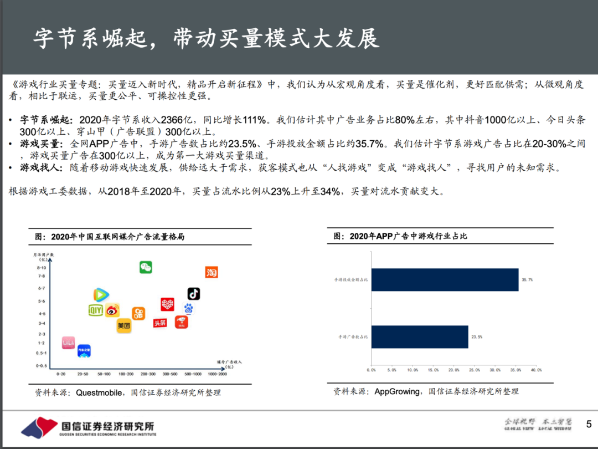Click the pink Bilibili icon
The image size is (598, 449).
point(68,343)
